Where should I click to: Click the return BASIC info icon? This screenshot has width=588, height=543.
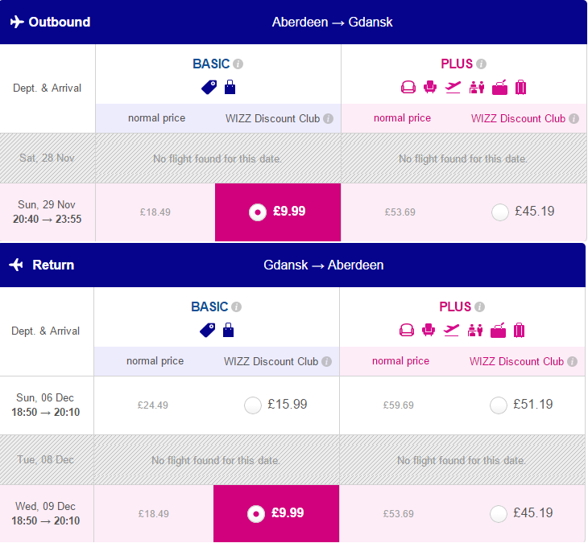click(x=236, y=307)
